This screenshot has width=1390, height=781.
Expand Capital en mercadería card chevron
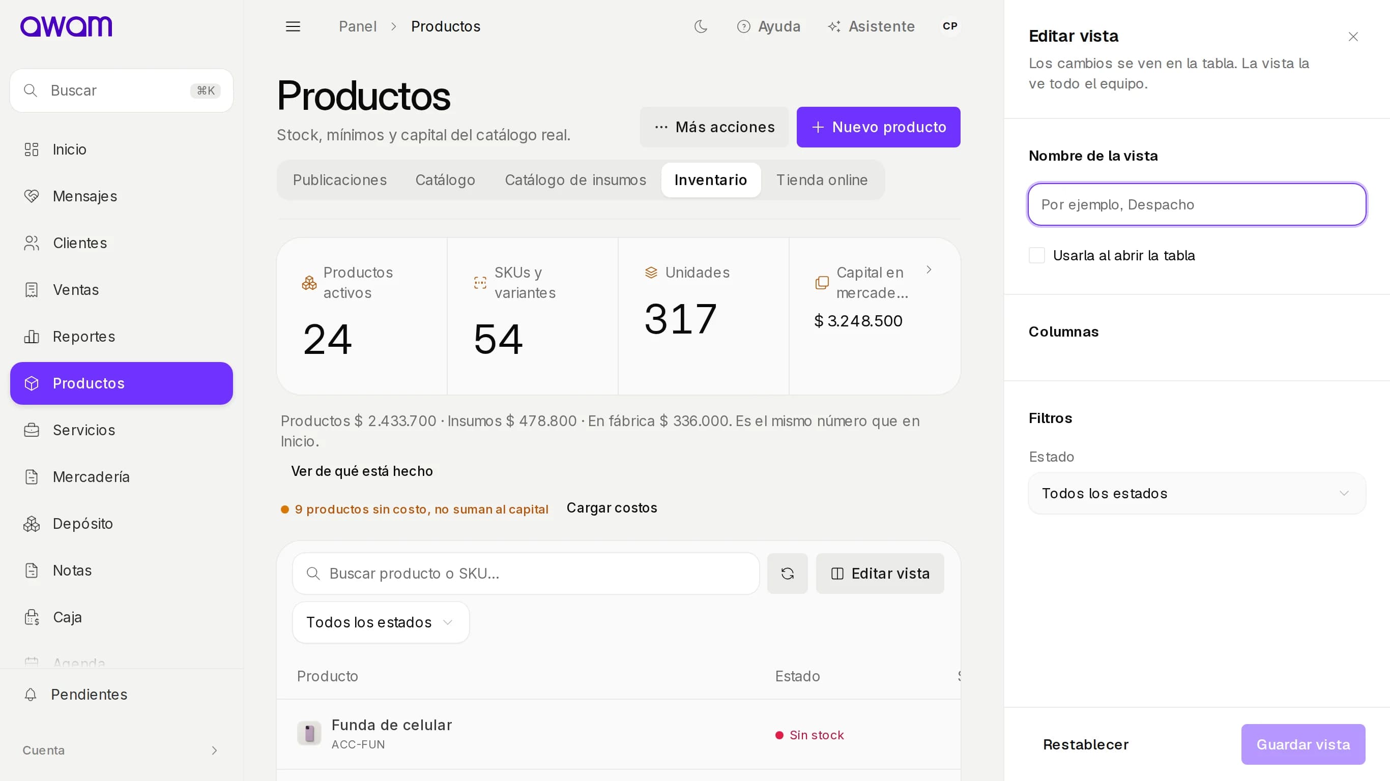[929, 269]
